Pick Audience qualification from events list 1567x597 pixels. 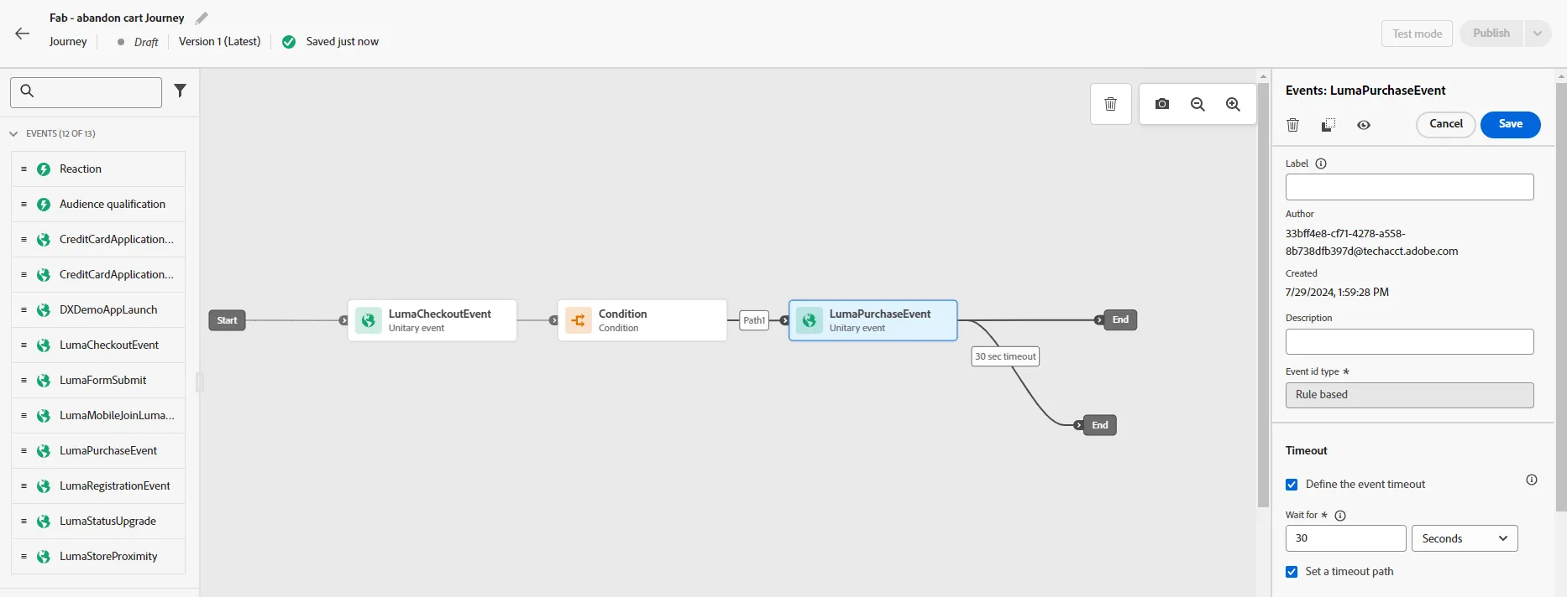pyautogui.click(x=98, y=205)
